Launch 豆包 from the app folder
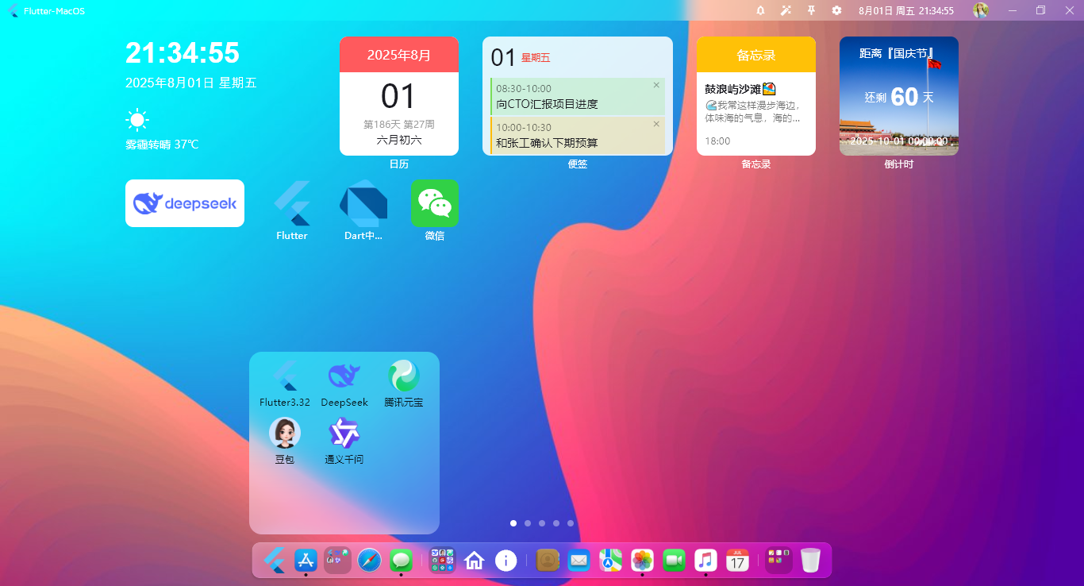 pos(284,434)
